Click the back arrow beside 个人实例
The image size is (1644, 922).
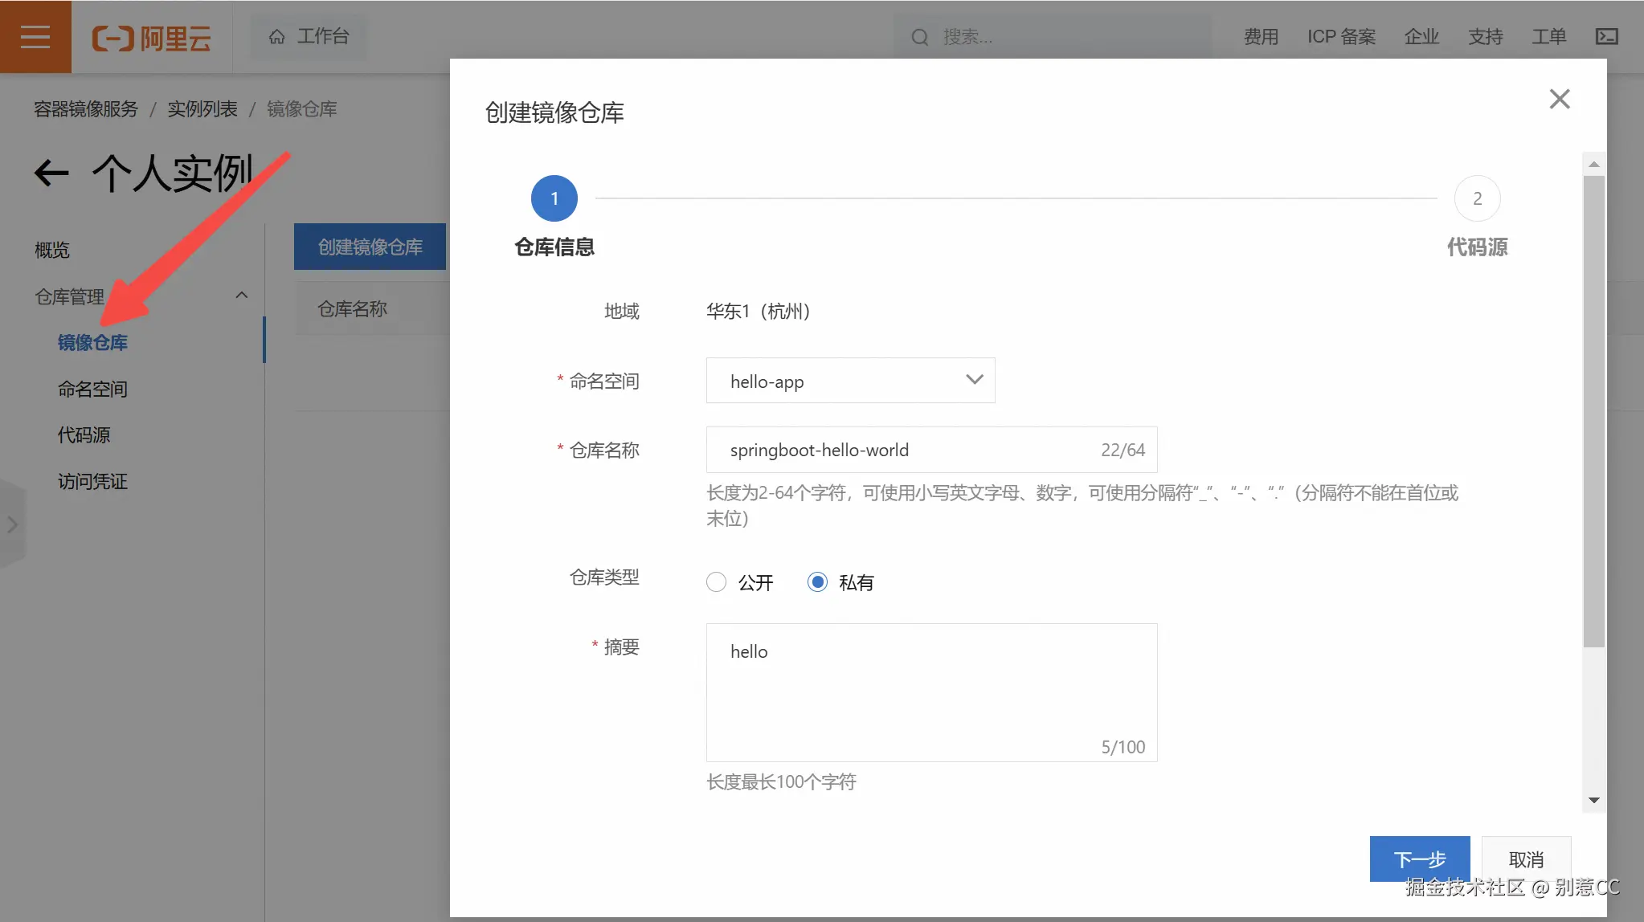(51, 173)
